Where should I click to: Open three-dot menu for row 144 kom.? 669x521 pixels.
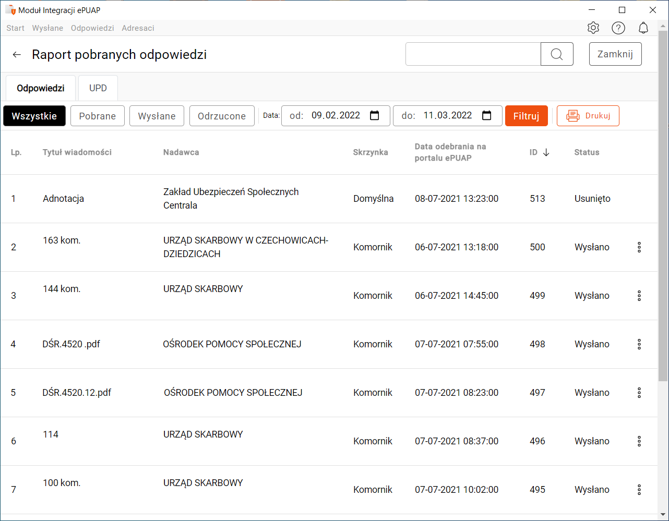[x=639, y=296]
